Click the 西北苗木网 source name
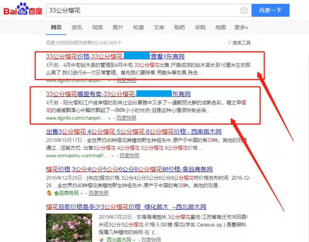 point(119,240)
